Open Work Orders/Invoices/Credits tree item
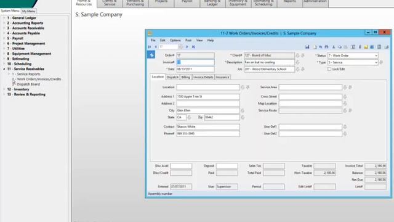The image size is (394, 222). tap(37, 79)
